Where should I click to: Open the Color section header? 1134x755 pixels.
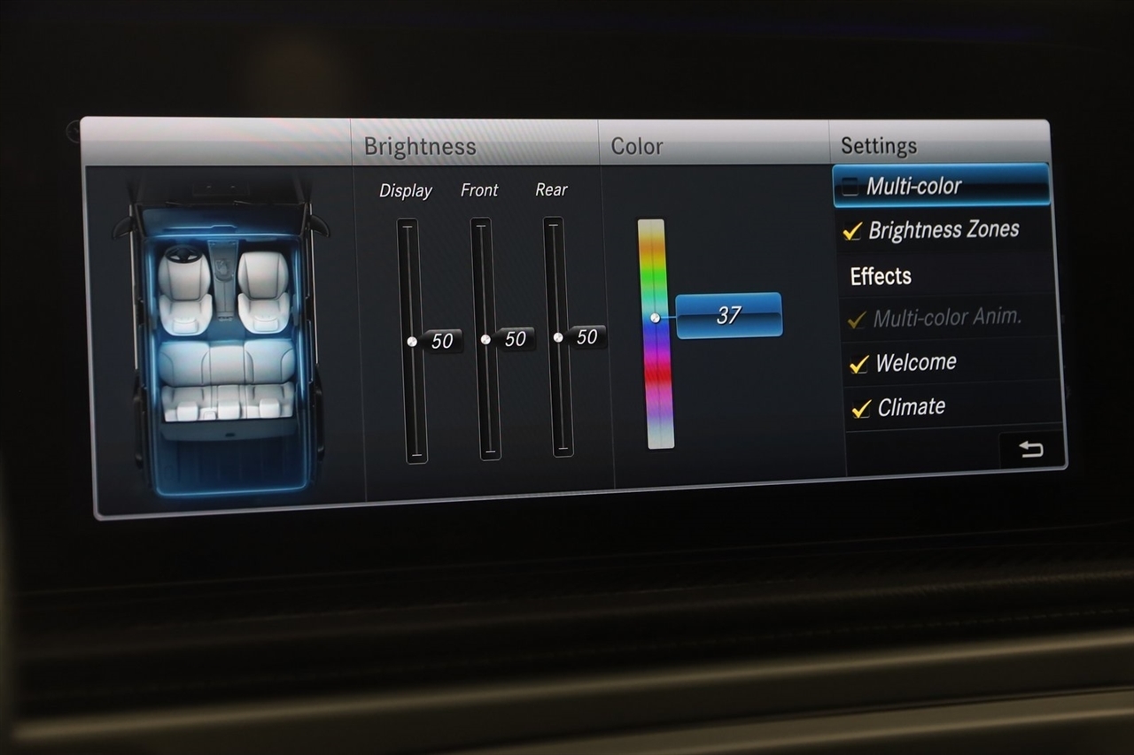point(636,147)
